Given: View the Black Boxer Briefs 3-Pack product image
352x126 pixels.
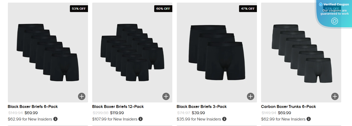Looking at the screenshot, I should click(x=217, y=52).
